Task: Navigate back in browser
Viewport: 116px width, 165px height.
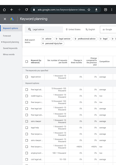Action: coord(12,10)
